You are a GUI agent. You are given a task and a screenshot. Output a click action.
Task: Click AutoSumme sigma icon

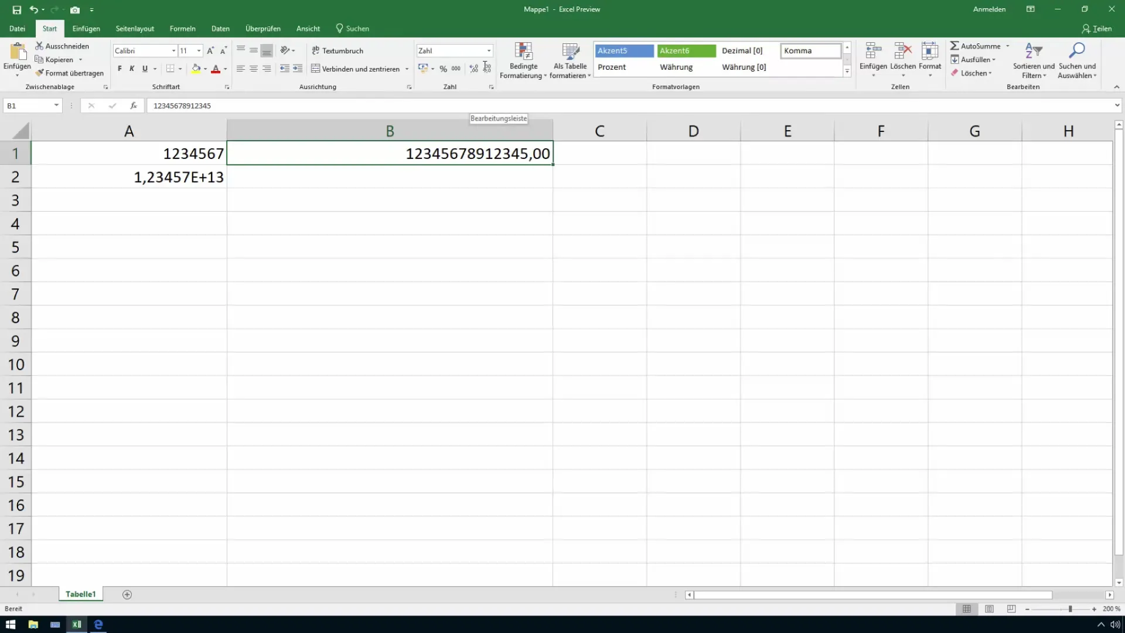click(x=954, y=46)
